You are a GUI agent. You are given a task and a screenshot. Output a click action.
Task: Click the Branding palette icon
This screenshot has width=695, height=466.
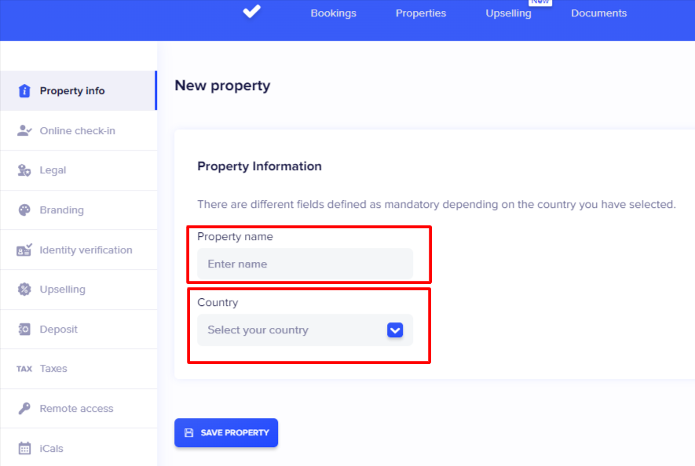[x=24, y=210]
